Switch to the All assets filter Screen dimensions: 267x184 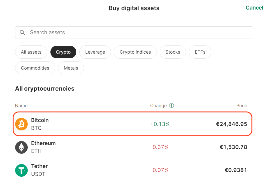pyautogui.click(x=31, y=52)
